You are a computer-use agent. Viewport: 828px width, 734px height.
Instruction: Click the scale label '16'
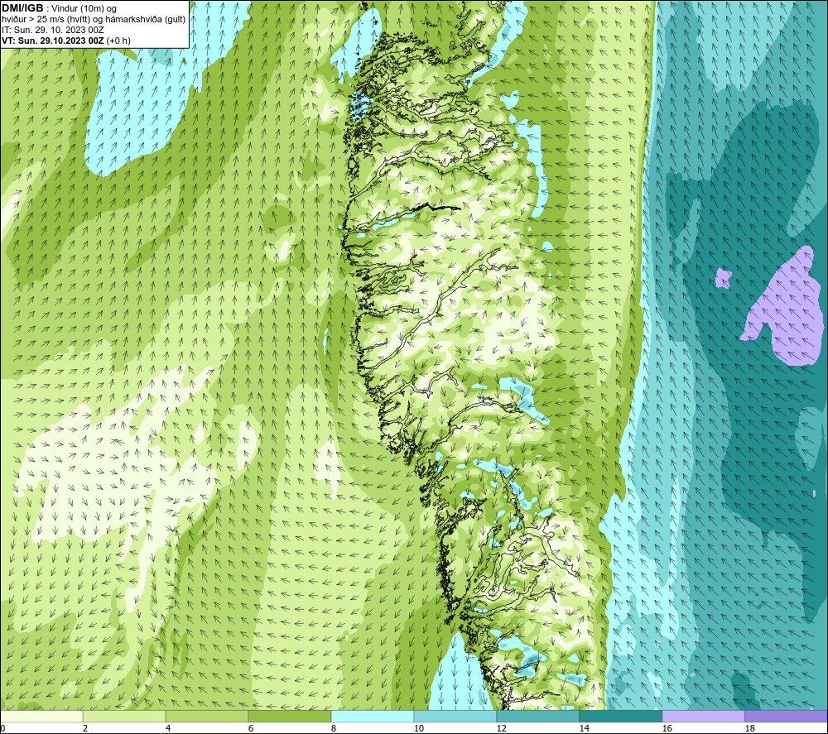coord(667,729)
